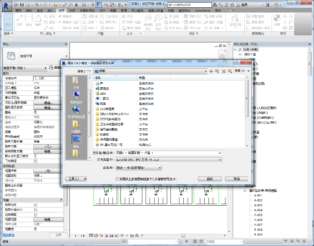The image size is (314, 246).
Task: Click the Symbol tool in ribbon
Action: click(x=277, y=20)
